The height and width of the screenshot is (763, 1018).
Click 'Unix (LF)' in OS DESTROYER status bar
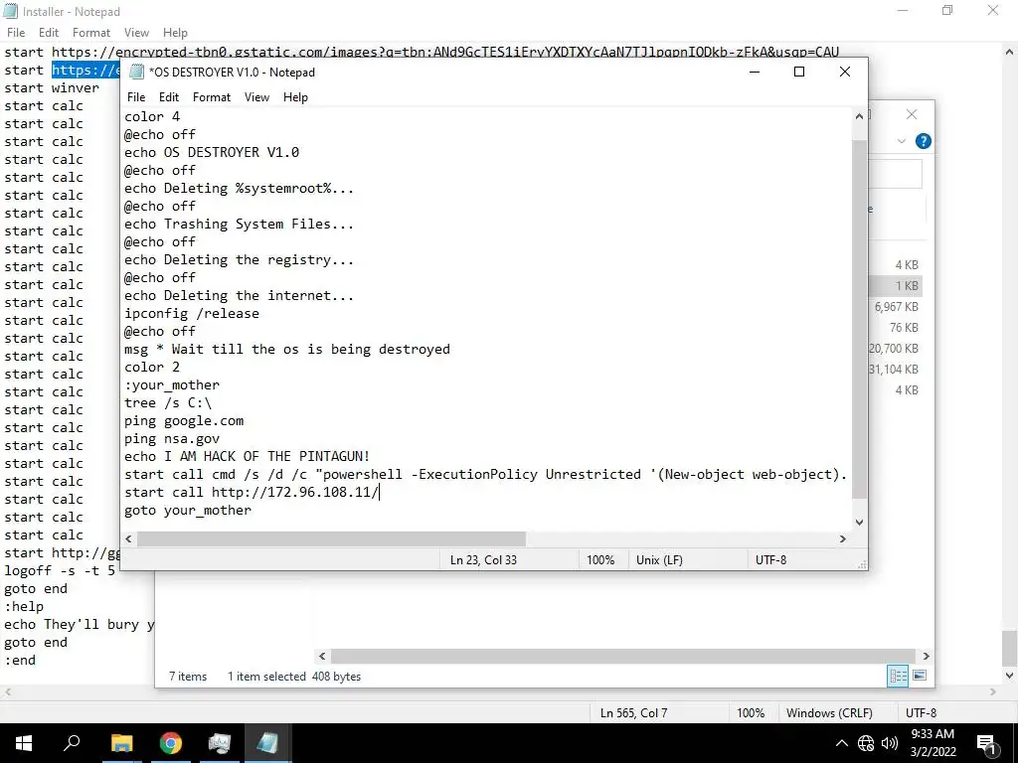point(659,560)
